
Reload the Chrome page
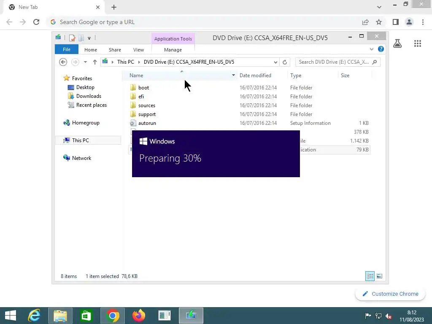(x=36, y=22)
